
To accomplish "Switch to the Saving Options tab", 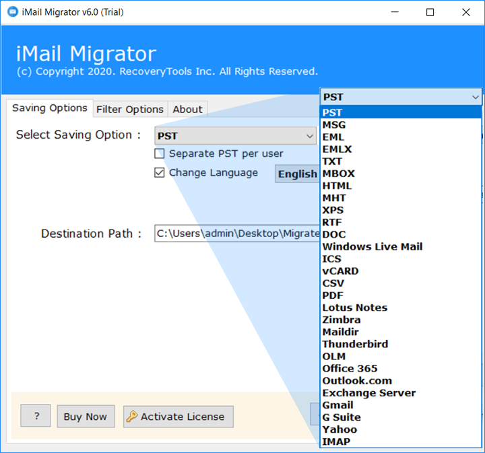I will click(x=49, y=108).
